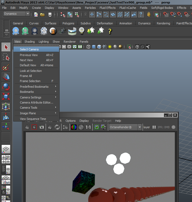192x202 pixels.
Task: Activate the Lasso select tool
Action: coord(6,57)
